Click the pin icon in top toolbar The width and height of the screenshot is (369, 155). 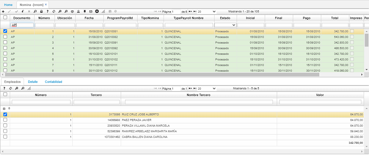[x=85, y=12]
